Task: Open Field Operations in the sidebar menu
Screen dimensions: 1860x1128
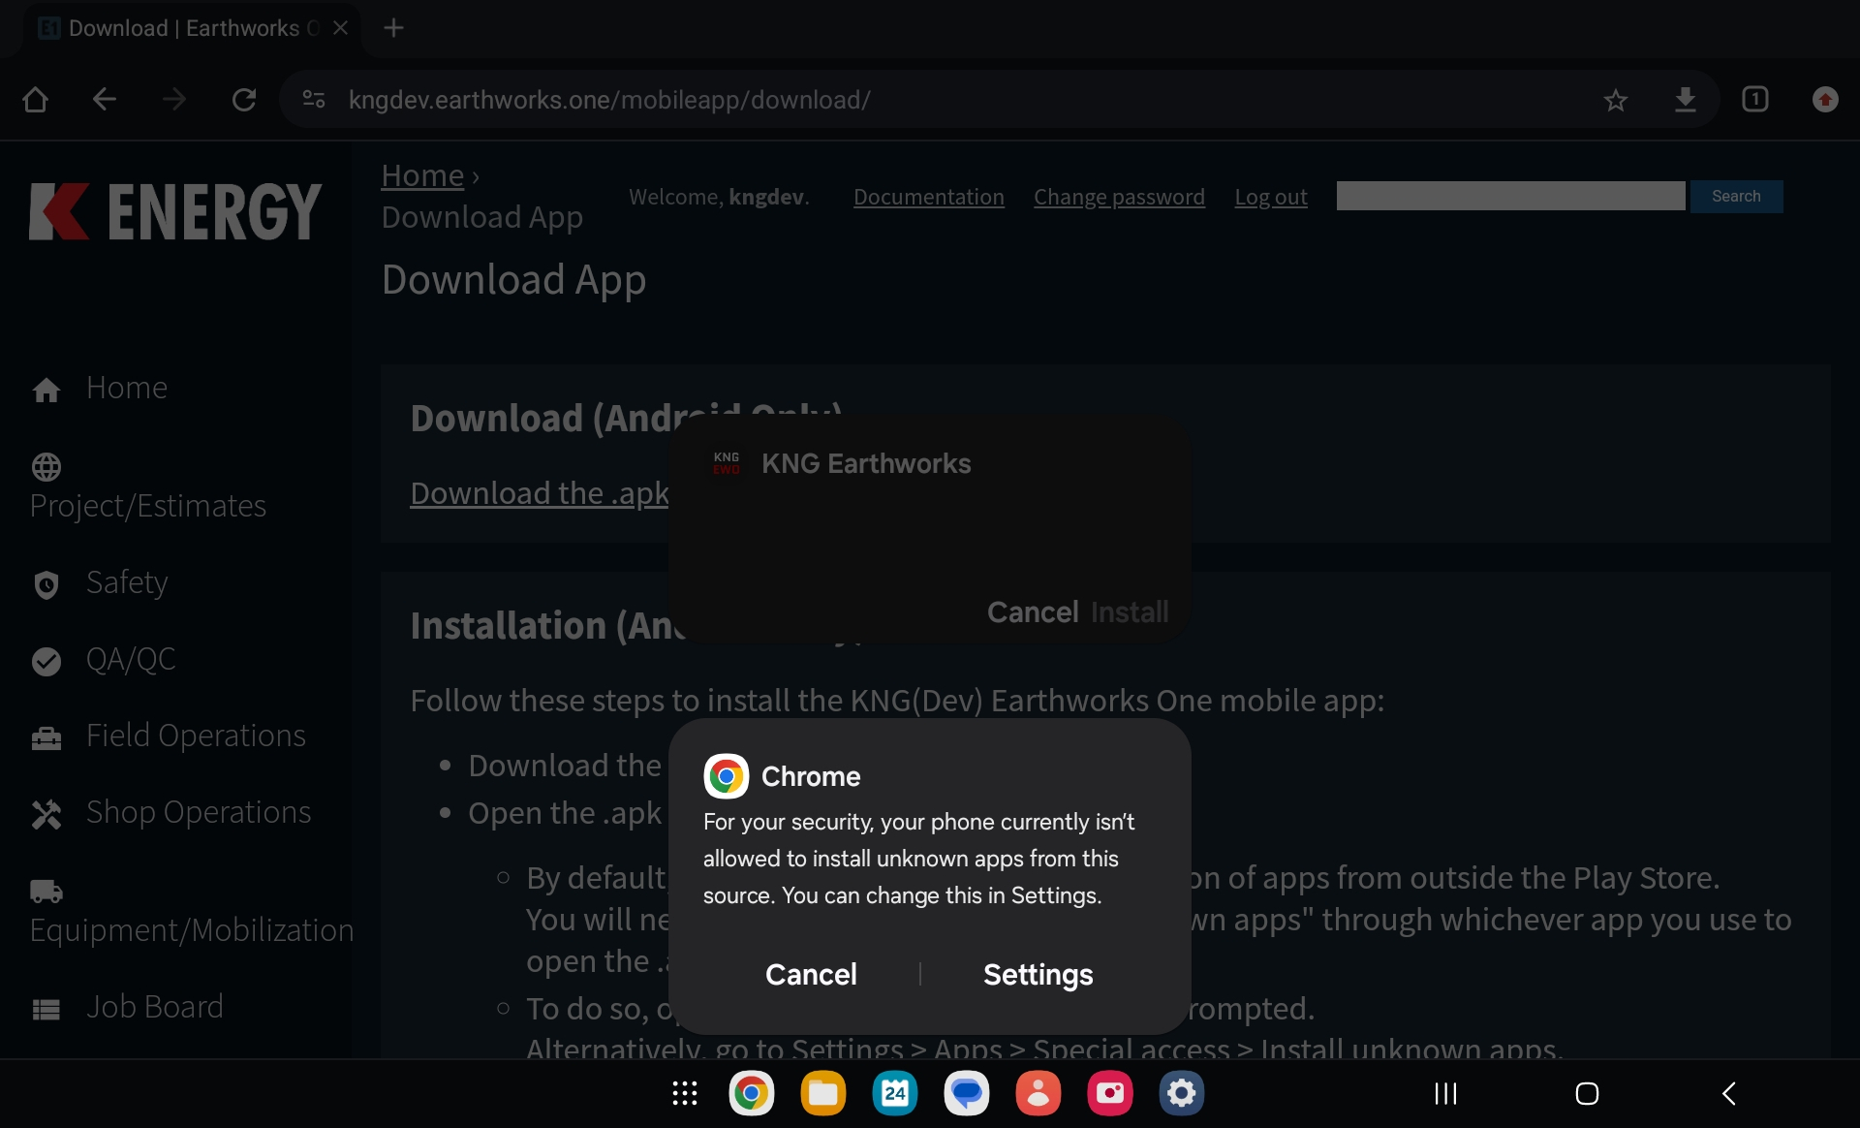Action: (196, 736)
